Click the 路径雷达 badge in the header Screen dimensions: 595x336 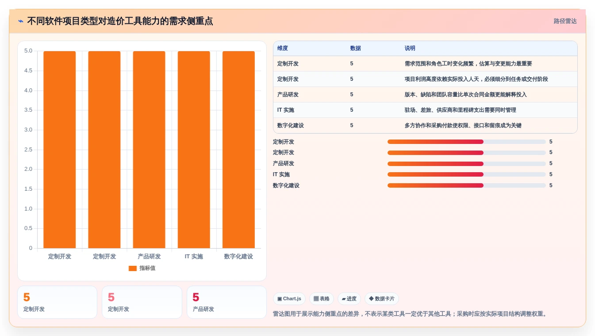click(565, 21)
